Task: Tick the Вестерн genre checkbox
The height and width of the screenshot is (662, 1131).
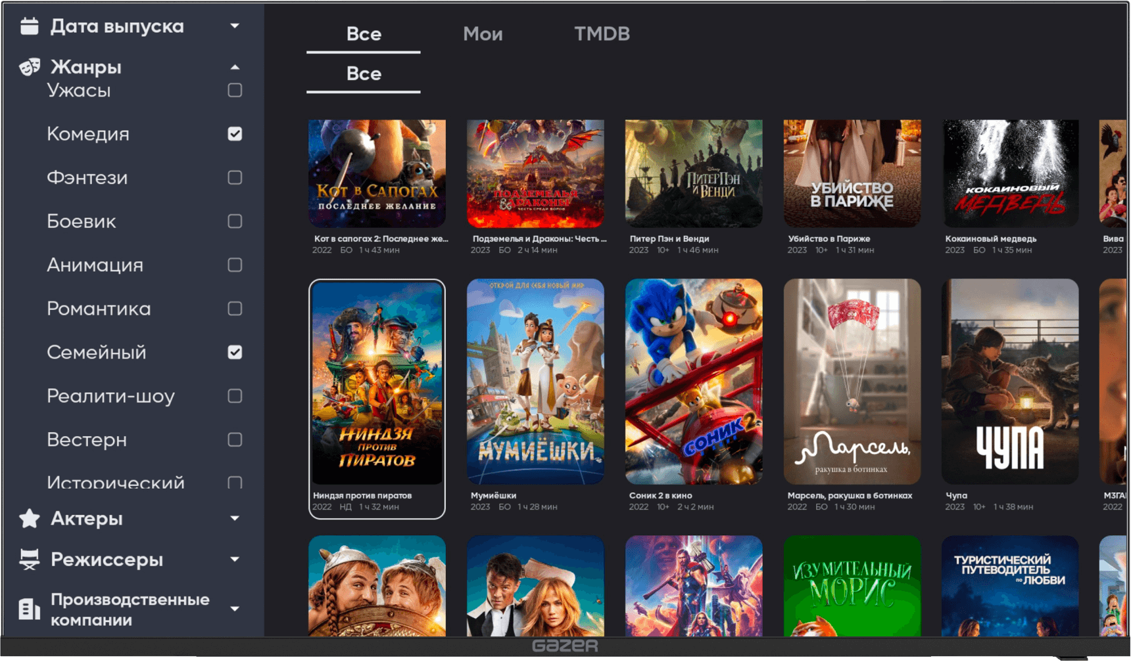Action: [x=235, y=440]
